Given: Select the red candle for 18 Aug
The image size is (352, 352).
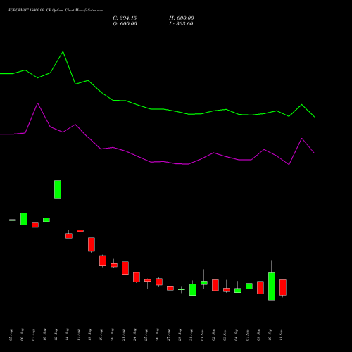Looking at the screenshot, I should tap(92, 244).
